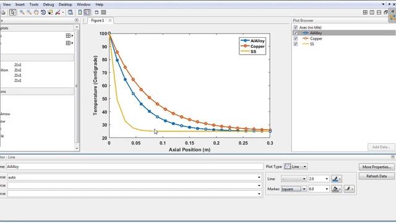Screen dimensions: 396x223
Task: Click the Hide Plot Tools icon
Action: pyautogui.click(x=97, y=12)
